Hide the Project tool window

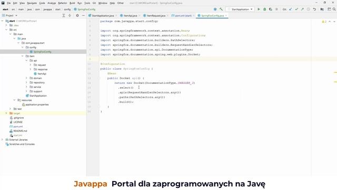tap(83, 15)
